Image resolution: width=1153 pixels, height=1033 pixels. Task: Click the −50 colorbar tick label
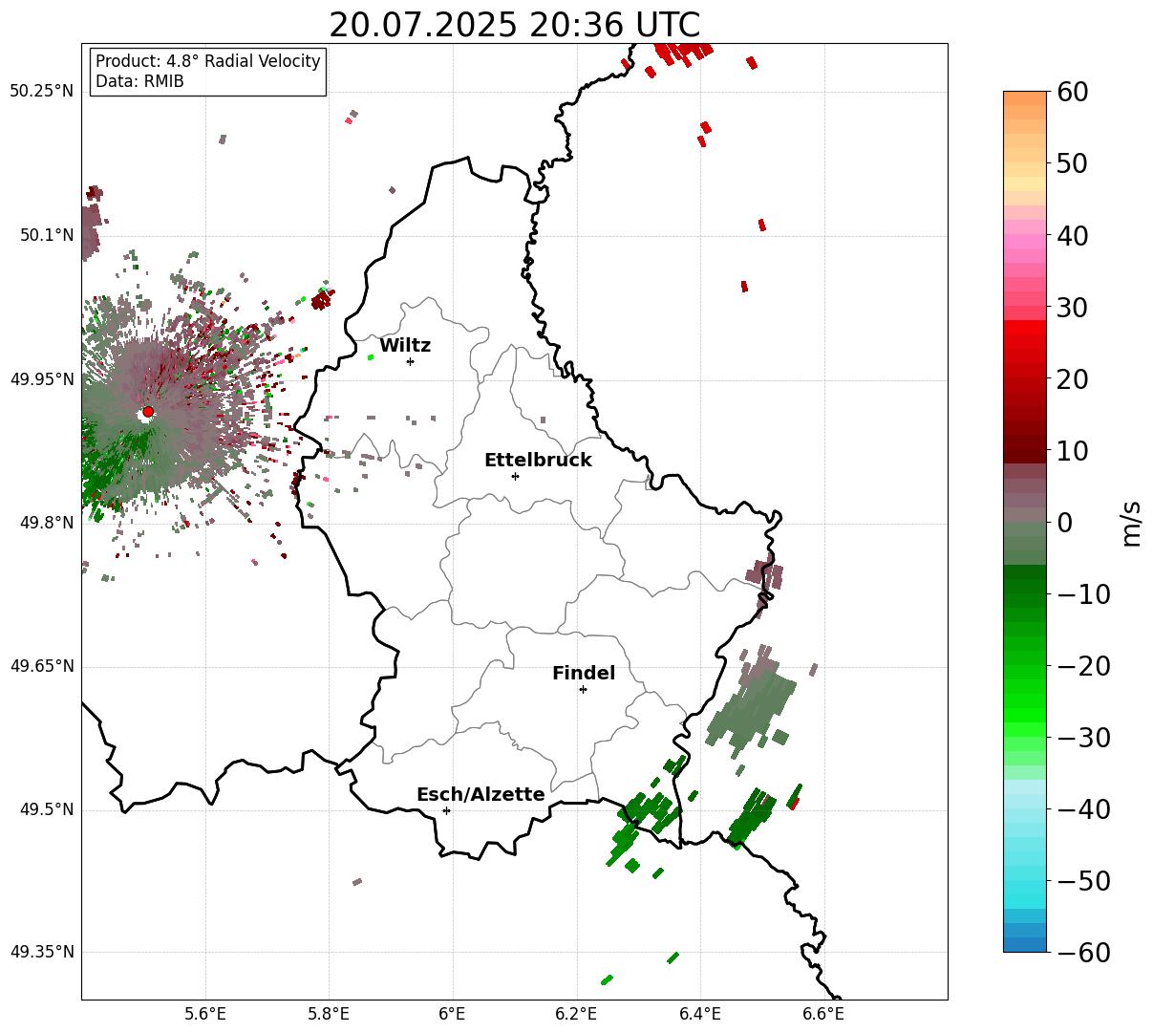1083,881
